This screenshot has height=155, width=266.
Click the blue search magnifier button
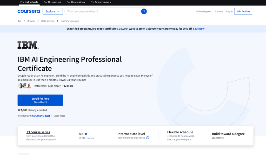click(x=144, y=11)
